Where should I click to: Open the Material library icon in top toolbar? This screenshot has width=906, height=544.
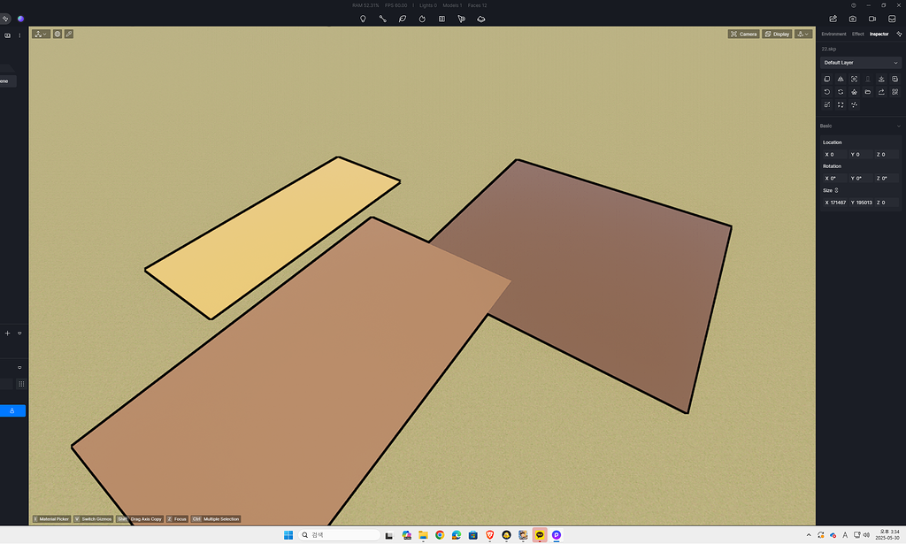tap(441, 19)
